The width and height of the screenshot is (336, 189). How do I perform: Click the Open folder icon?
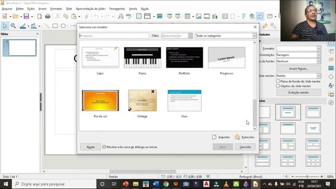click(15, 16)
